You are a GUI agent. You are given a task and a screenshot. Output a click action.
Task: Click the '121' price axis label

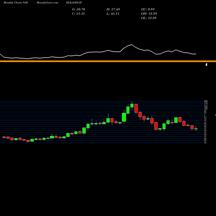coord(206,102)
